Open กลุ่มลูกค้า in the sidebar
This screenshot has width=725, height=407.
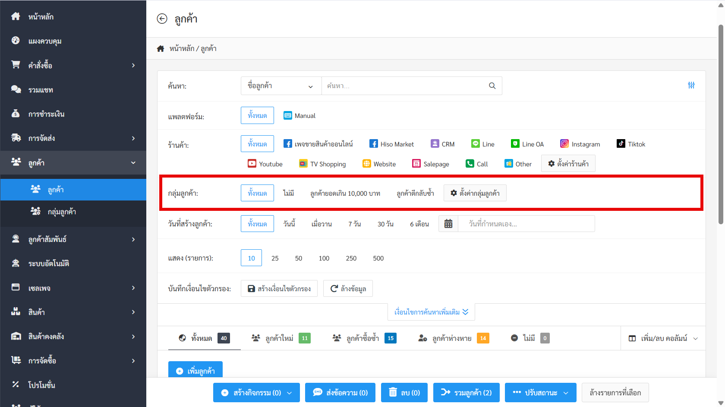(62, 212)
